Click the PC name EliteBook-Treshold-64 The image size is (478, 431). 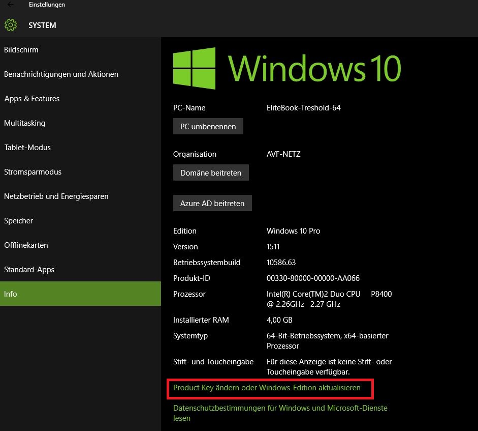[303, 108]
